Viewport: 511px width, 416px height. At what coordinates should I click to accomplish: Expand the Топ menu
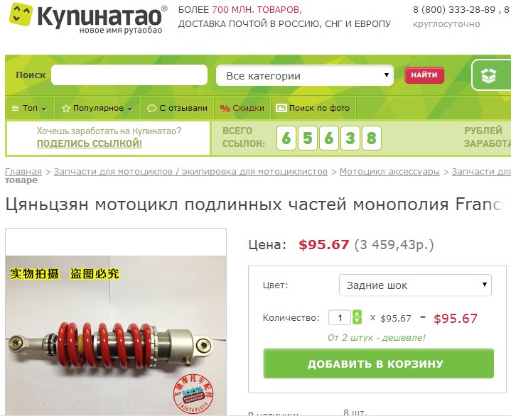[30, 108]
